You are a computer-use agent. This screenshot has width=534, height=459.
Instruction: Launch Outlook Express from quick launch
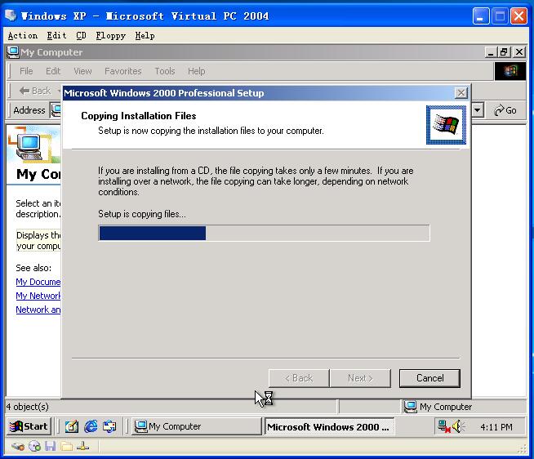pyautogui.click(x=109, y=426)
